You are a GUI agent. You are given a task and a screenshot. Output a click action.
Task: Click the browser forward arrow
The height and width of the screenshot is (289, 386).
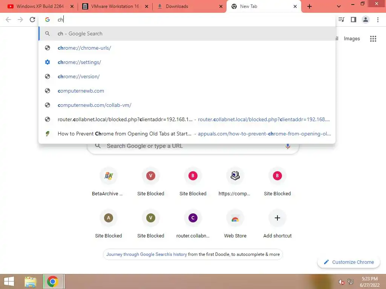click(x=20, y=20)
